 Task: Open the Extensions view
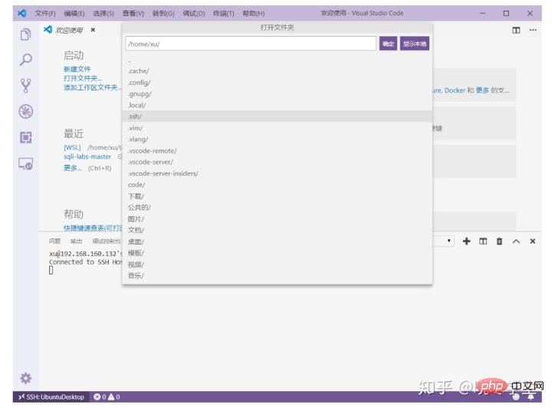25,137
